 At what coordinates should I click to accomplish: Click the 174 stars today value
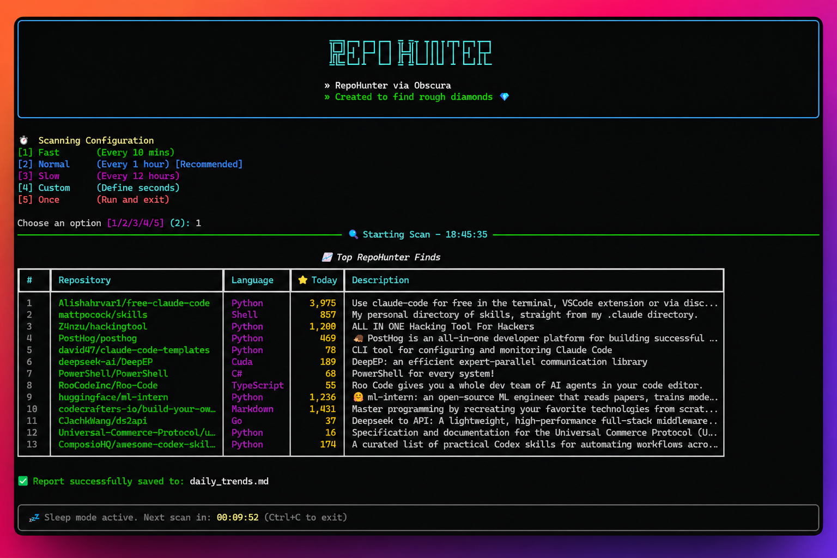pos(328,445)
